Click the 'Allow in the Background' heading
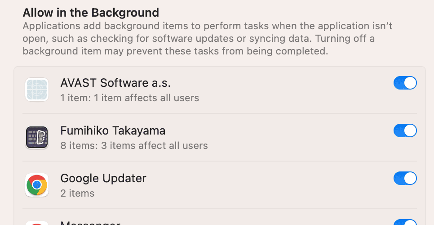Screen dimensions: 434x225 click(x=91, y=12)
